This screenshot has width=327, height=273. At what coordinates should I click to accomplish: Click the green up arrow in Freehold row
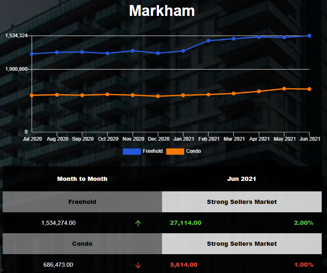click(138, 223)
